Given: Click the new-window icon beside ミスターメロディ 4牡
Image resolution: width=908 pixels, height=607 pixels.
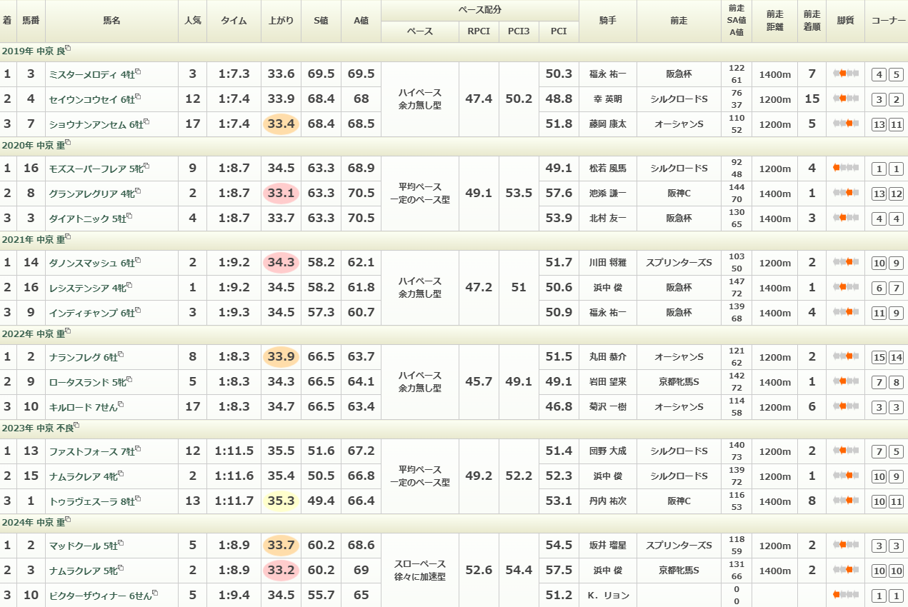Looking at the screenshot, I should 138,71.
